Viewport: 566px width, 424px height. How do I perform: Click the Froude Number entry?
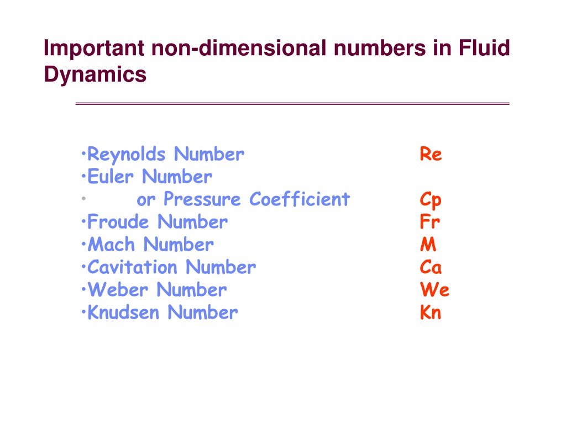tap(155, 222)
